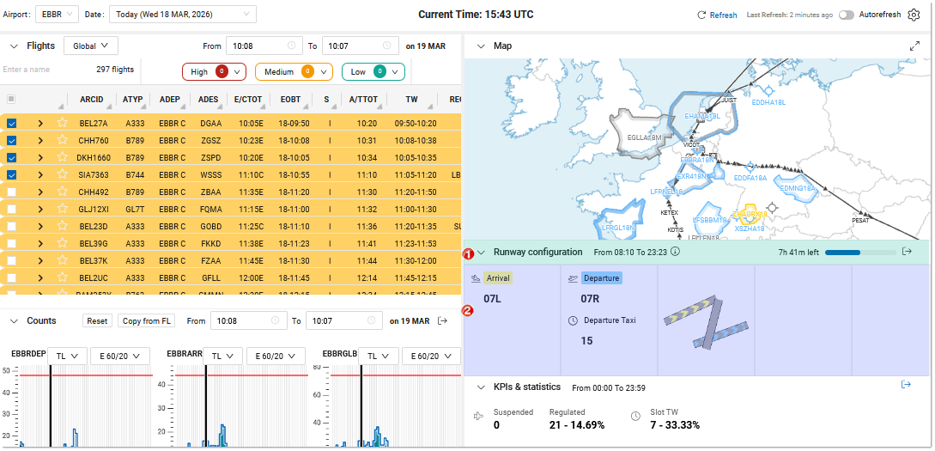Click the Refresh circular arrow icon
The image size is (935, 451).
coord(701,15)
